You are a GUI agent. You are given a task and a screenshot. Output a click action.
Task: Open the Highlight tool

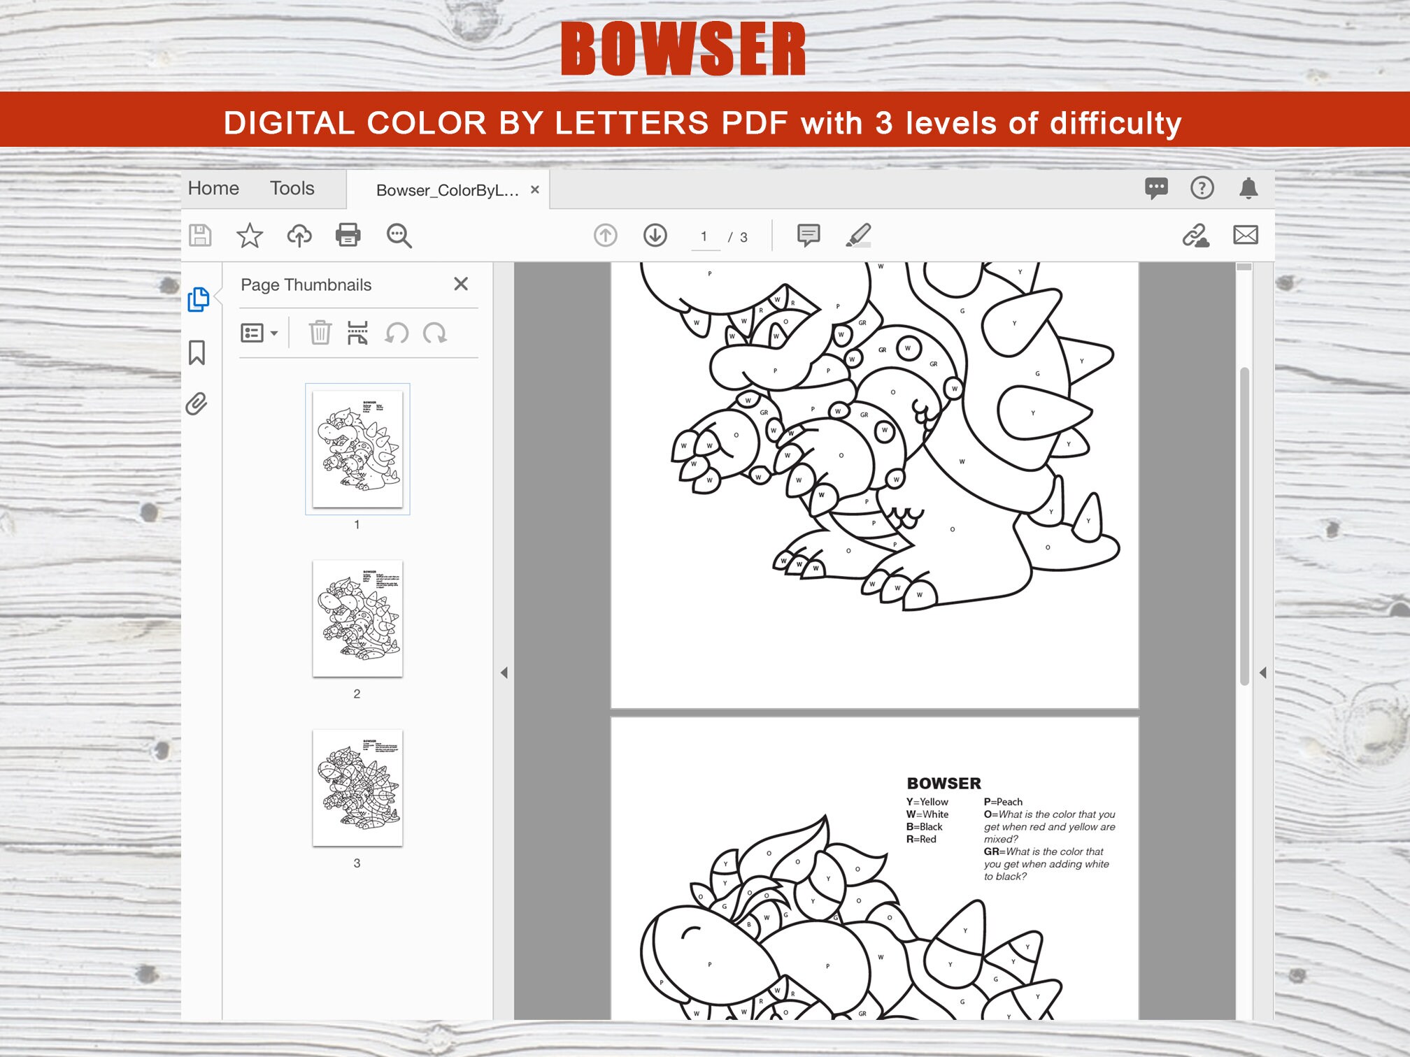[859, 236]
